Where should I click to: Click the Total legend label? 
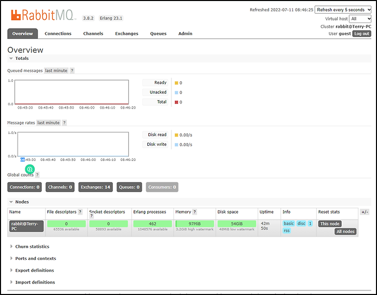point(155,102)
